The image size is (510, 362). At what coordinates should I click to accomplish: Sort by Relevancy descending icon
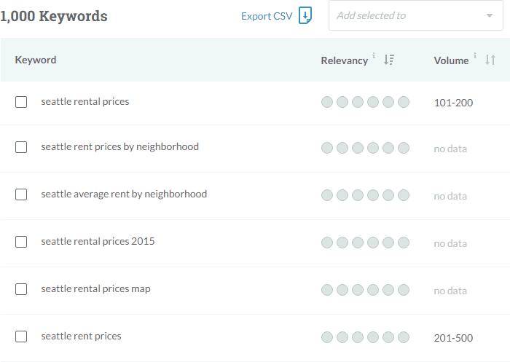[389, 60]
